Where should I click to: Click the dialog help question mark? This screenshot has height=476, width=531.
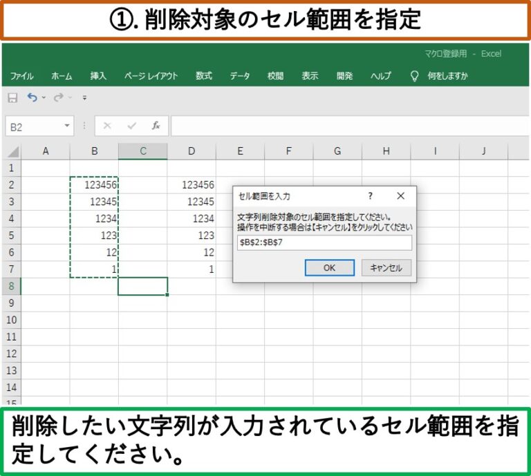pyautogui.click(x=370, y=196)
